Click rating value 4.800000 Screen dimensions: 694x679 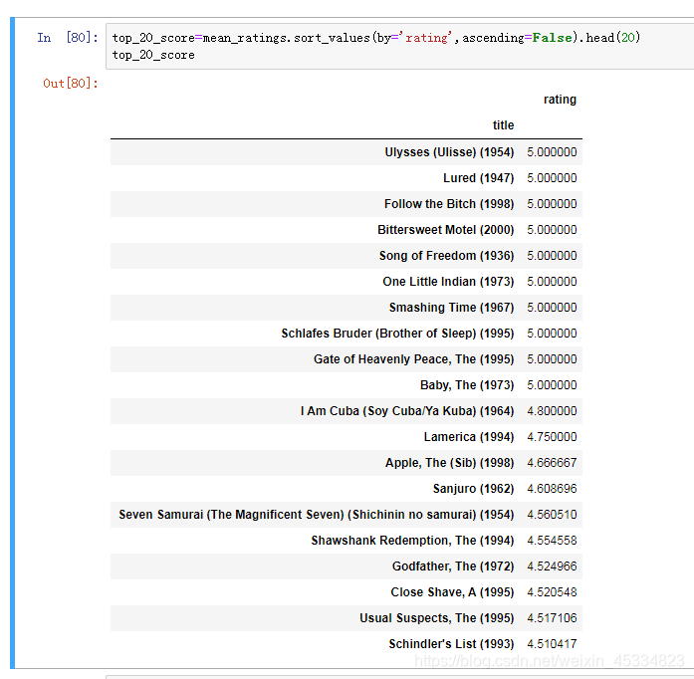[552, 411]
